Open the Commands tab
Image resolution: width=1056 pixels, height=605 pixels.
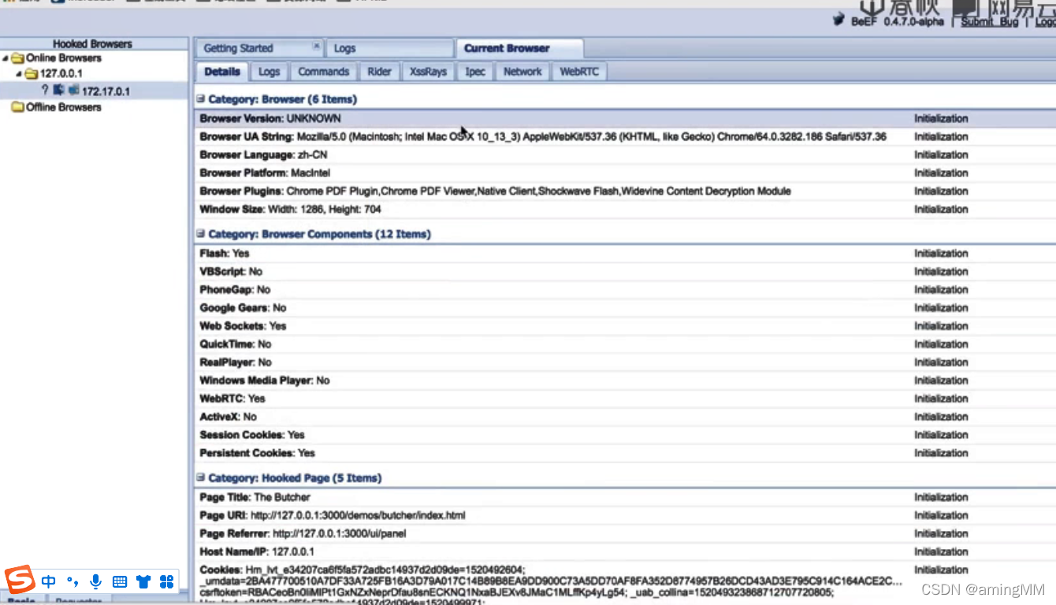323,72
